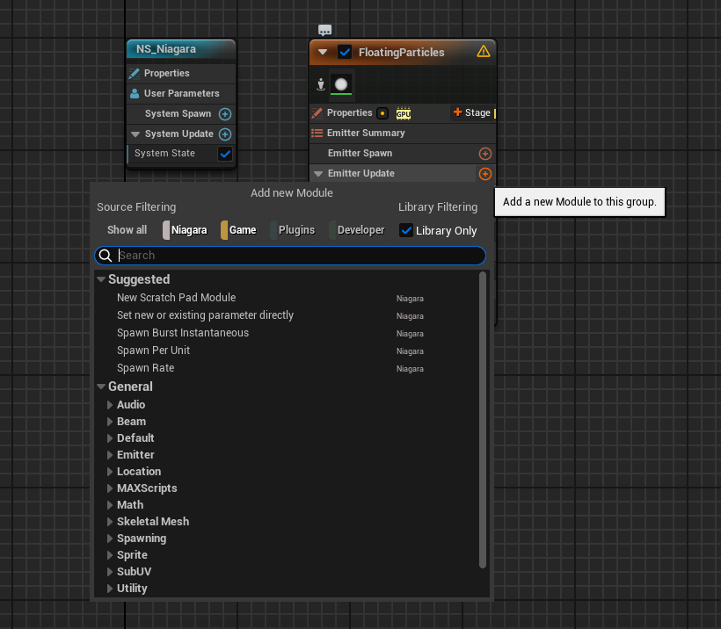Viewport: 721px width, 629px height.
Task: Expand the SubUV module category
Action: click(x=110, y=572)
